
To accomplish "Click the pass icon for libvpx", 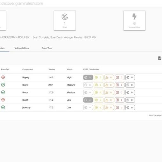I will [x=3, y=92].
